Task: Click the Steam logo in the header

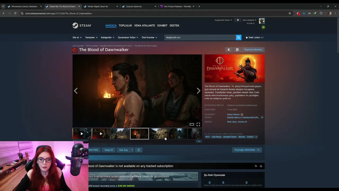Action: pos(82,25)
